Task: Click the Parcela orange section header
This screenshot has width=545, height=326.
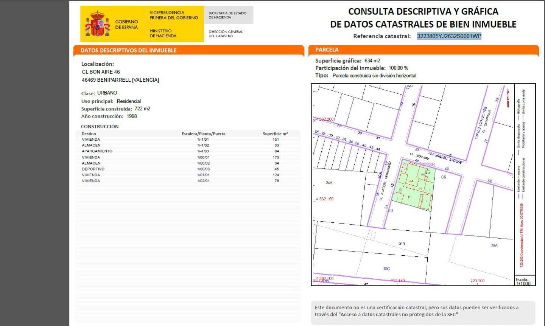Action: click(x=327, y=50)
